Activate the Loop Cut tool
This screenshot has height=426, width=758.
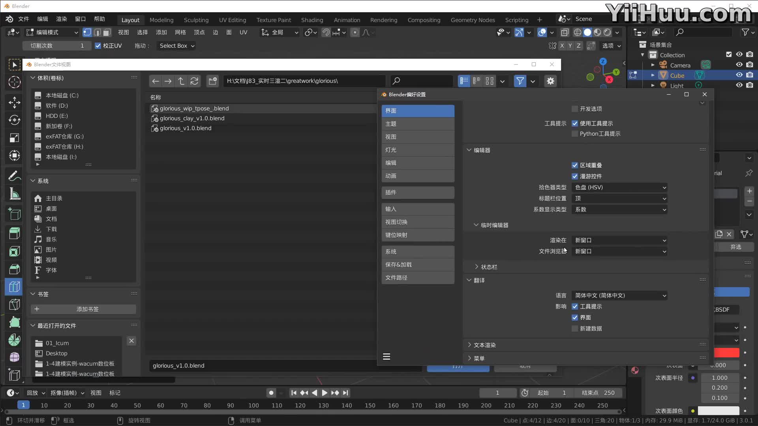15,287
